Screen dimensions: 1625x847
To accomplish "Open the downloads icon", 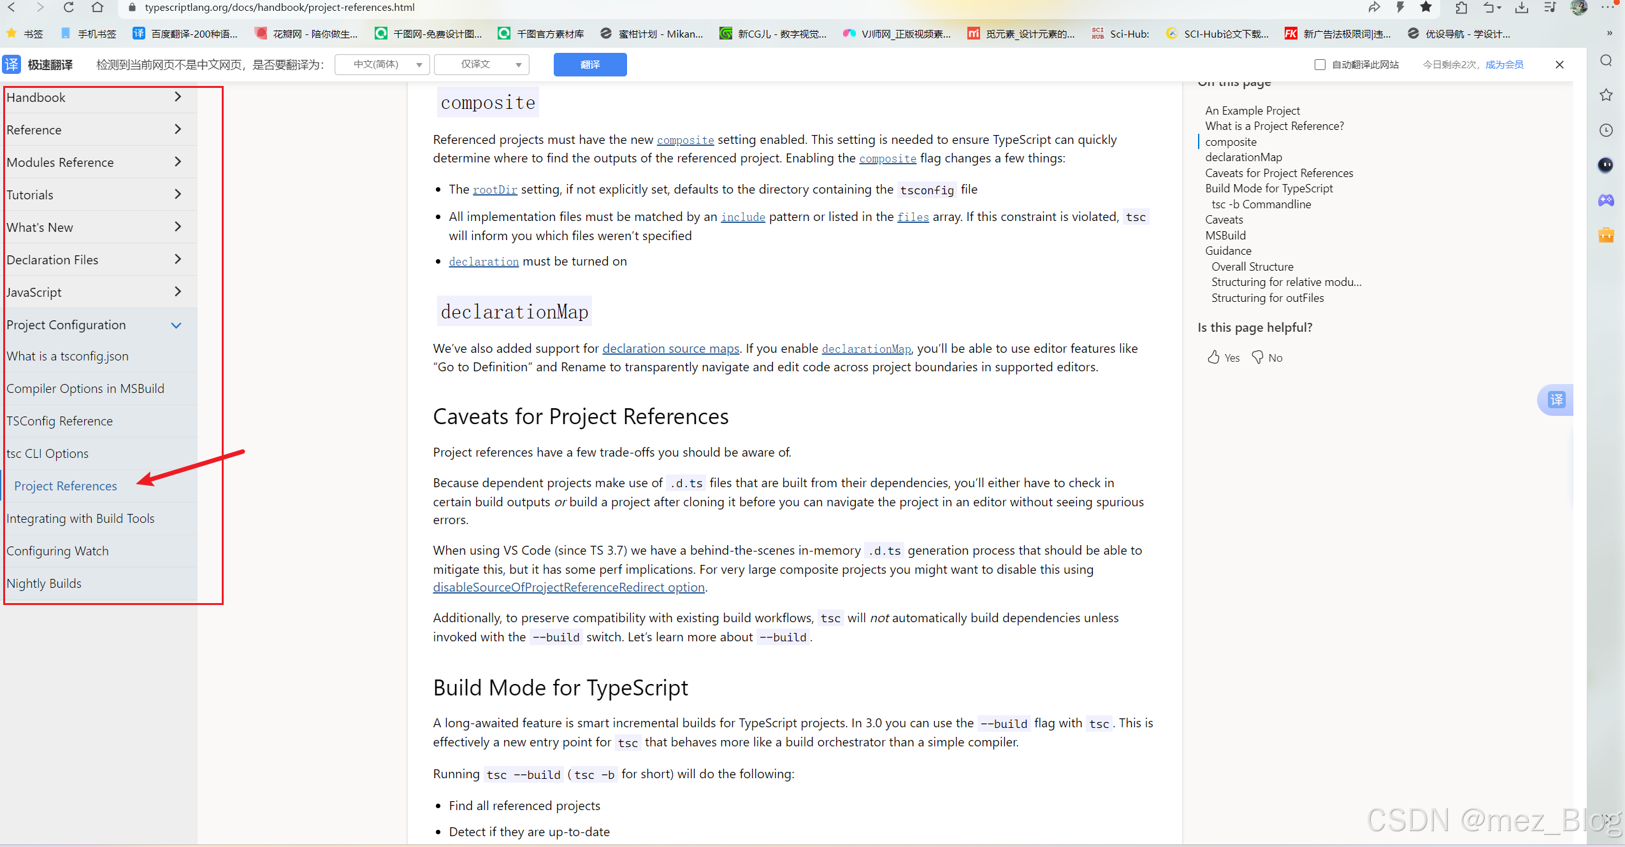I will tap(1522, 7).
